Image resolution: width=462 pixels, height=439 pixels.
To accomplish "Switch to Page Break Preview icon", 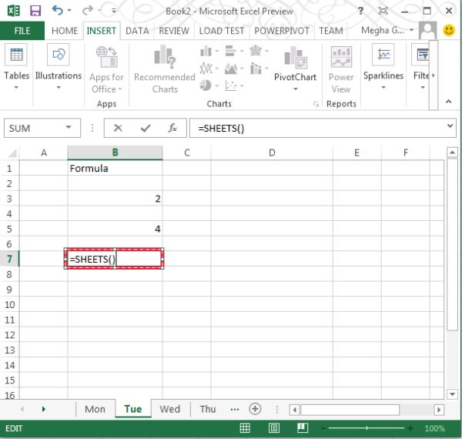I will coord(303,427).
